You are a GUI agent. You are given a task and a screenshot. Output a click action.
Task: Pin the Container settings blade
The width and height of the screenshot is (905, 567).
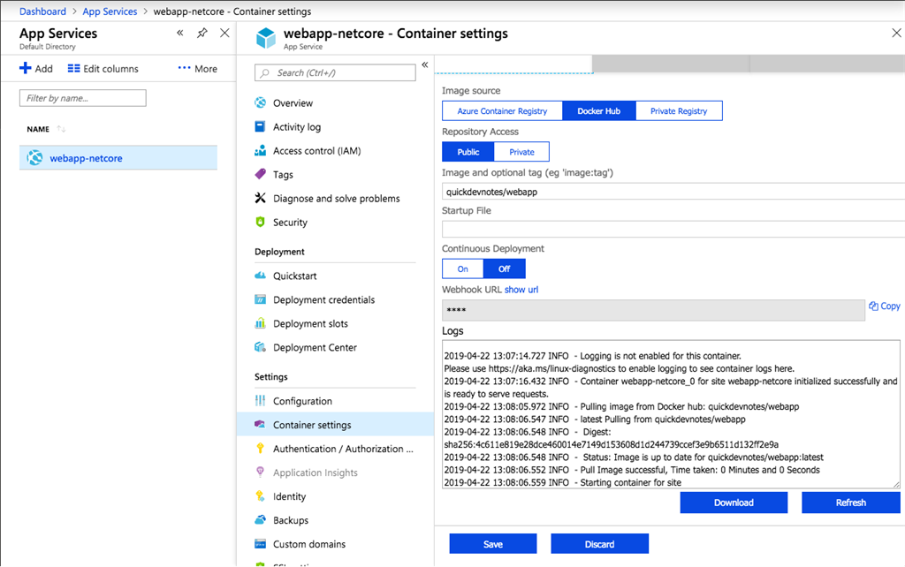(202, 32)
